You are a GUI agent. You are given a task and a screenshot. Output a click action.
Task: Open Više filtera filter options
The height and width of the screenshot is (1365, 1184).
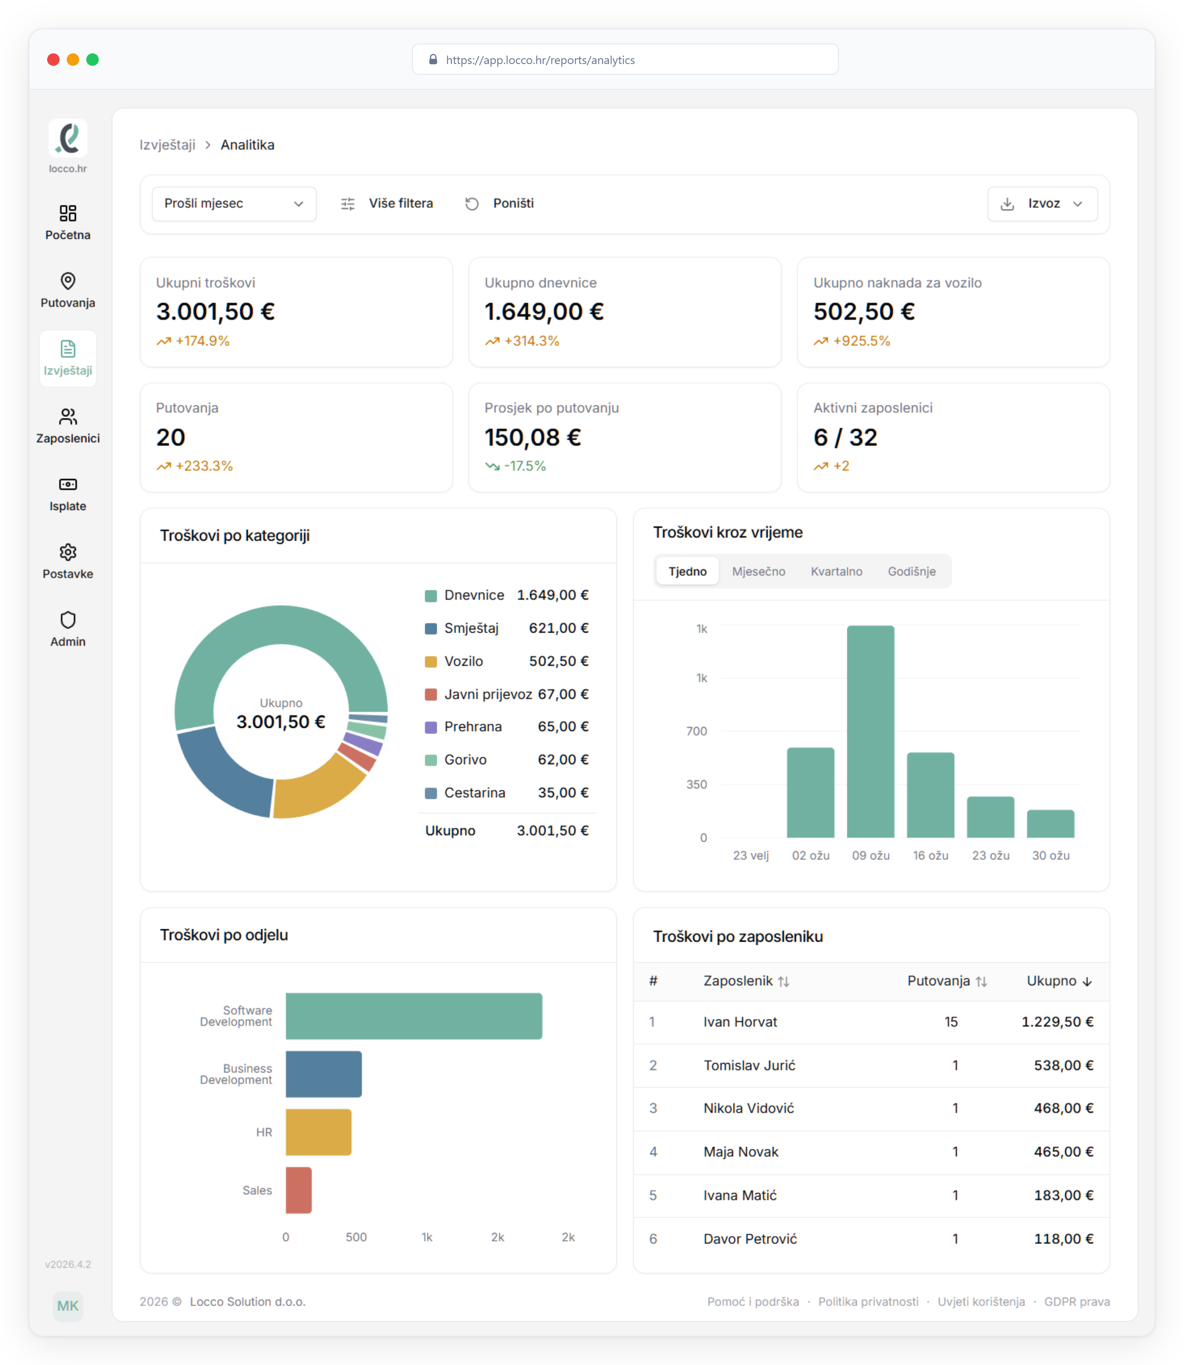[x=387, y=203]
